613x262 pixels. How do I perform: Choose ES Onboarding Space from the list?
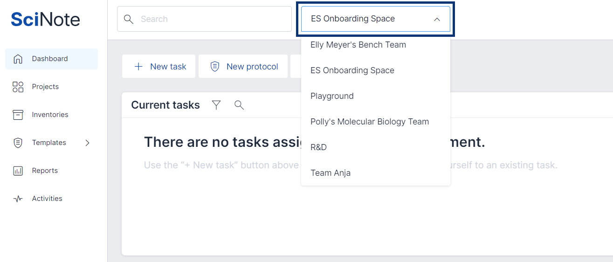click(352, 70)
